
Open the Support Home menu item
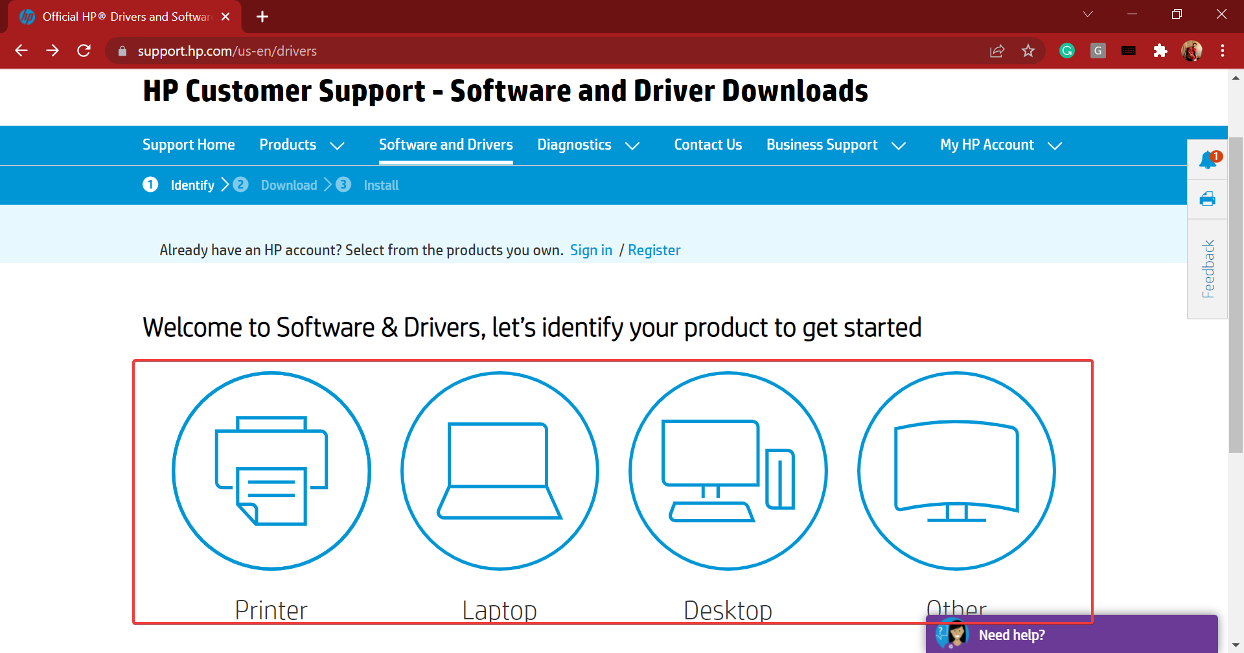click(189, 145)
